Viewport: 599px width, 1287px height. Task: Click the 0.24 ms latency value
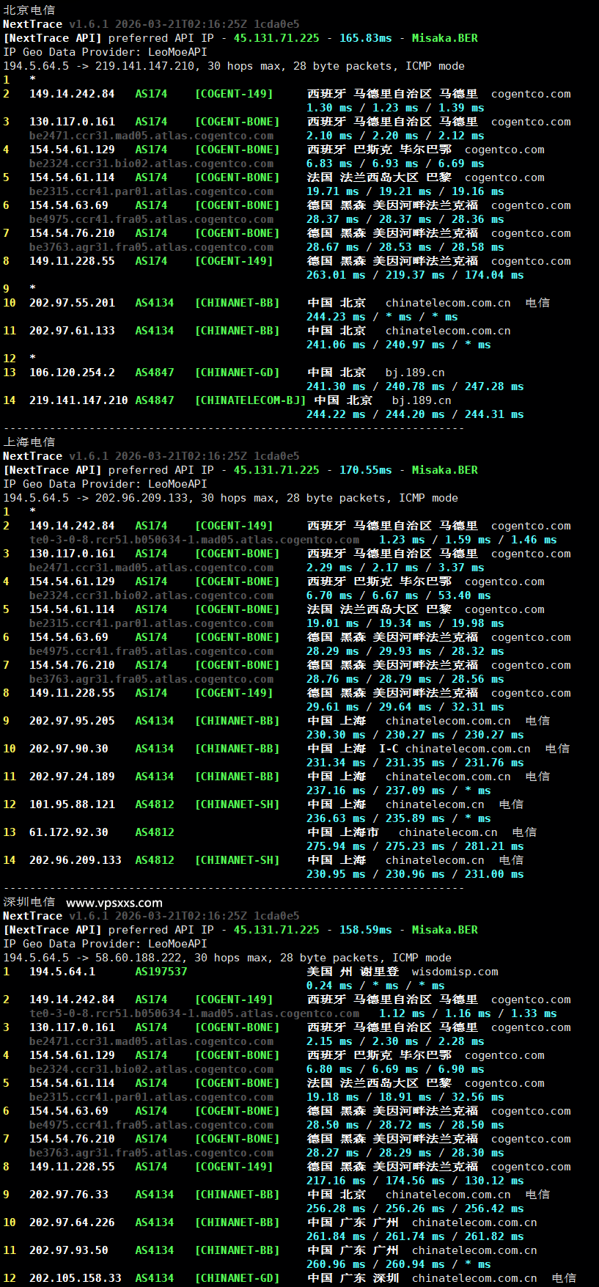point(329,986)
